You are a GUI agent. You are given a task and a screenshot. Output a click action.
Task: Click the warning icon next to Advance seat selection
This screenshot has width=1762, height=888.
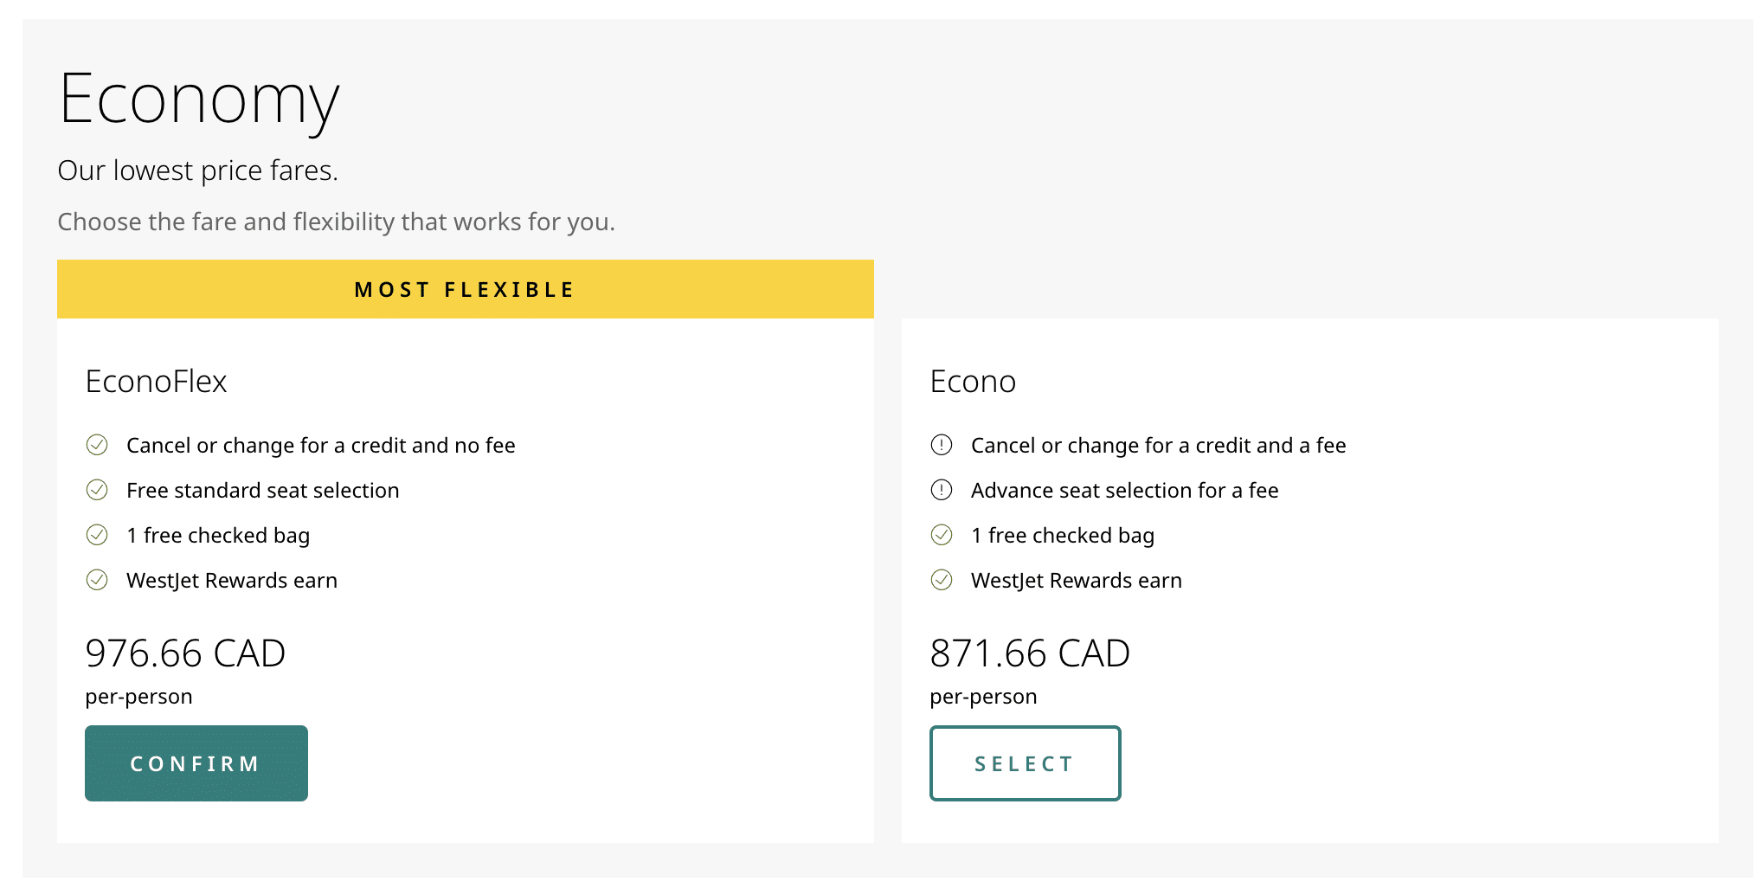[x=942, y=490]
